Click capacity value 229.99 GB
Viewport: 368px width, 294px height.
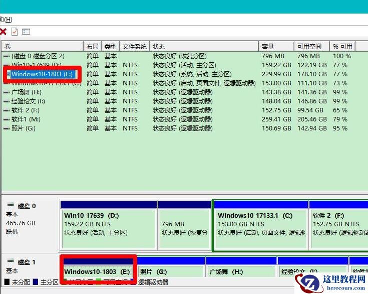(276, 74)
